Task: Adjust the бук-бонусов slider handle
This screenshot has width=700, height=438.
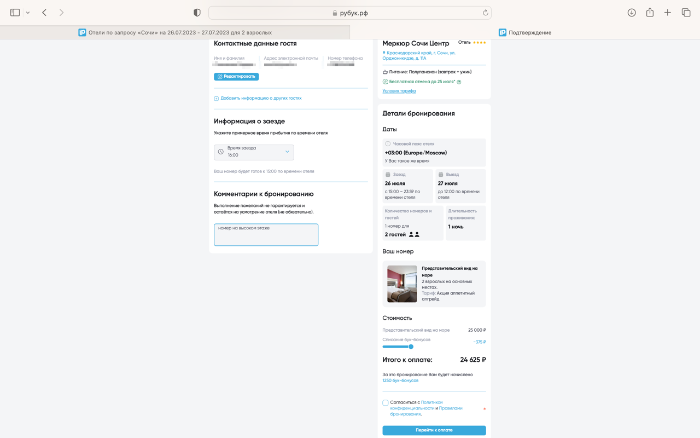Action: (411, 347)
